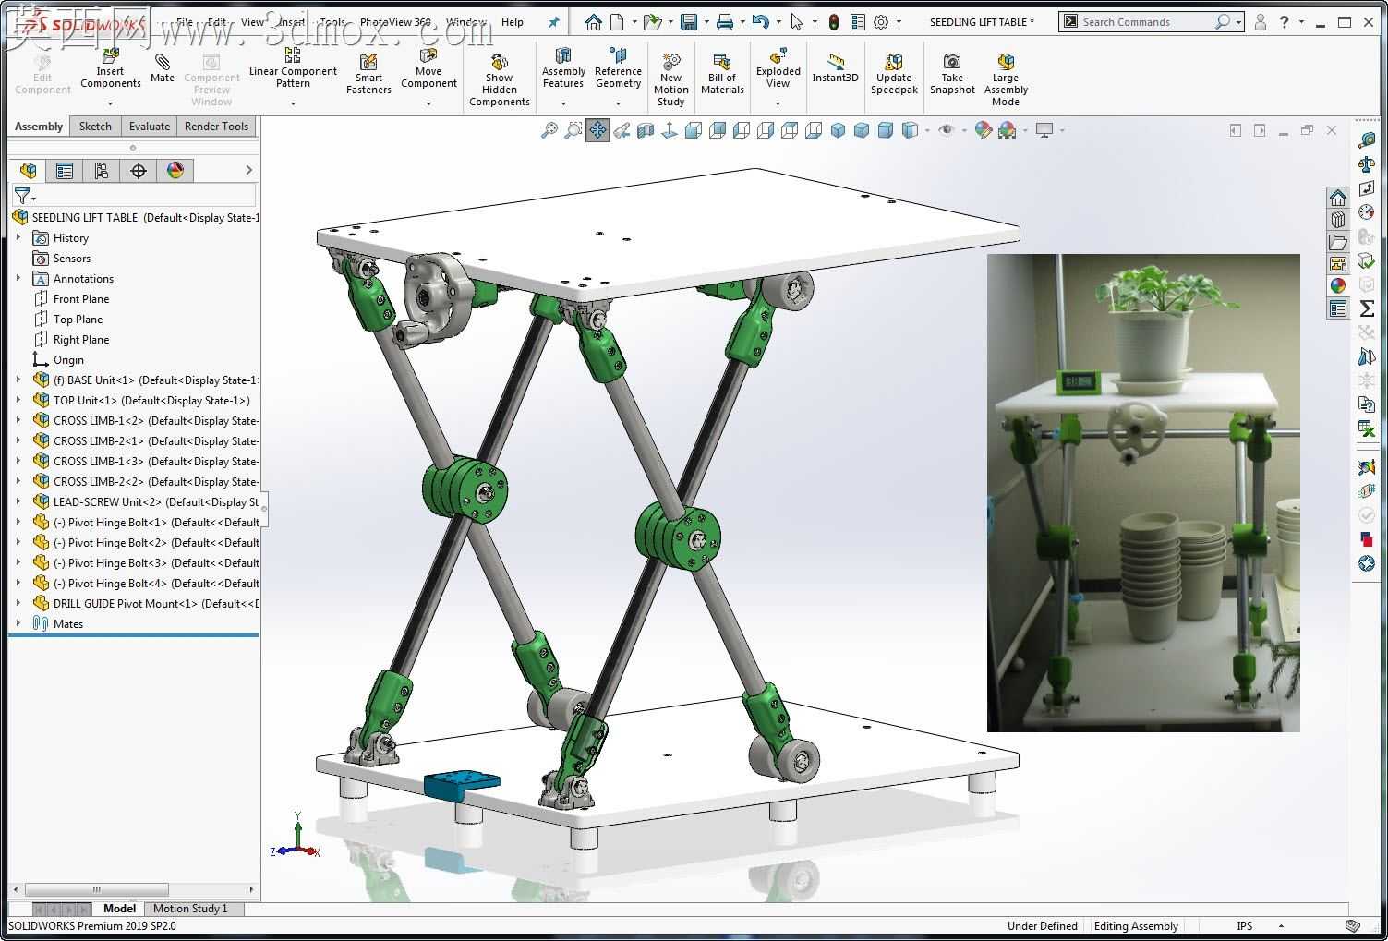1388x941 pixels.
Task: Open the ConfigurationManager tab icon
Action: point(102,170)
